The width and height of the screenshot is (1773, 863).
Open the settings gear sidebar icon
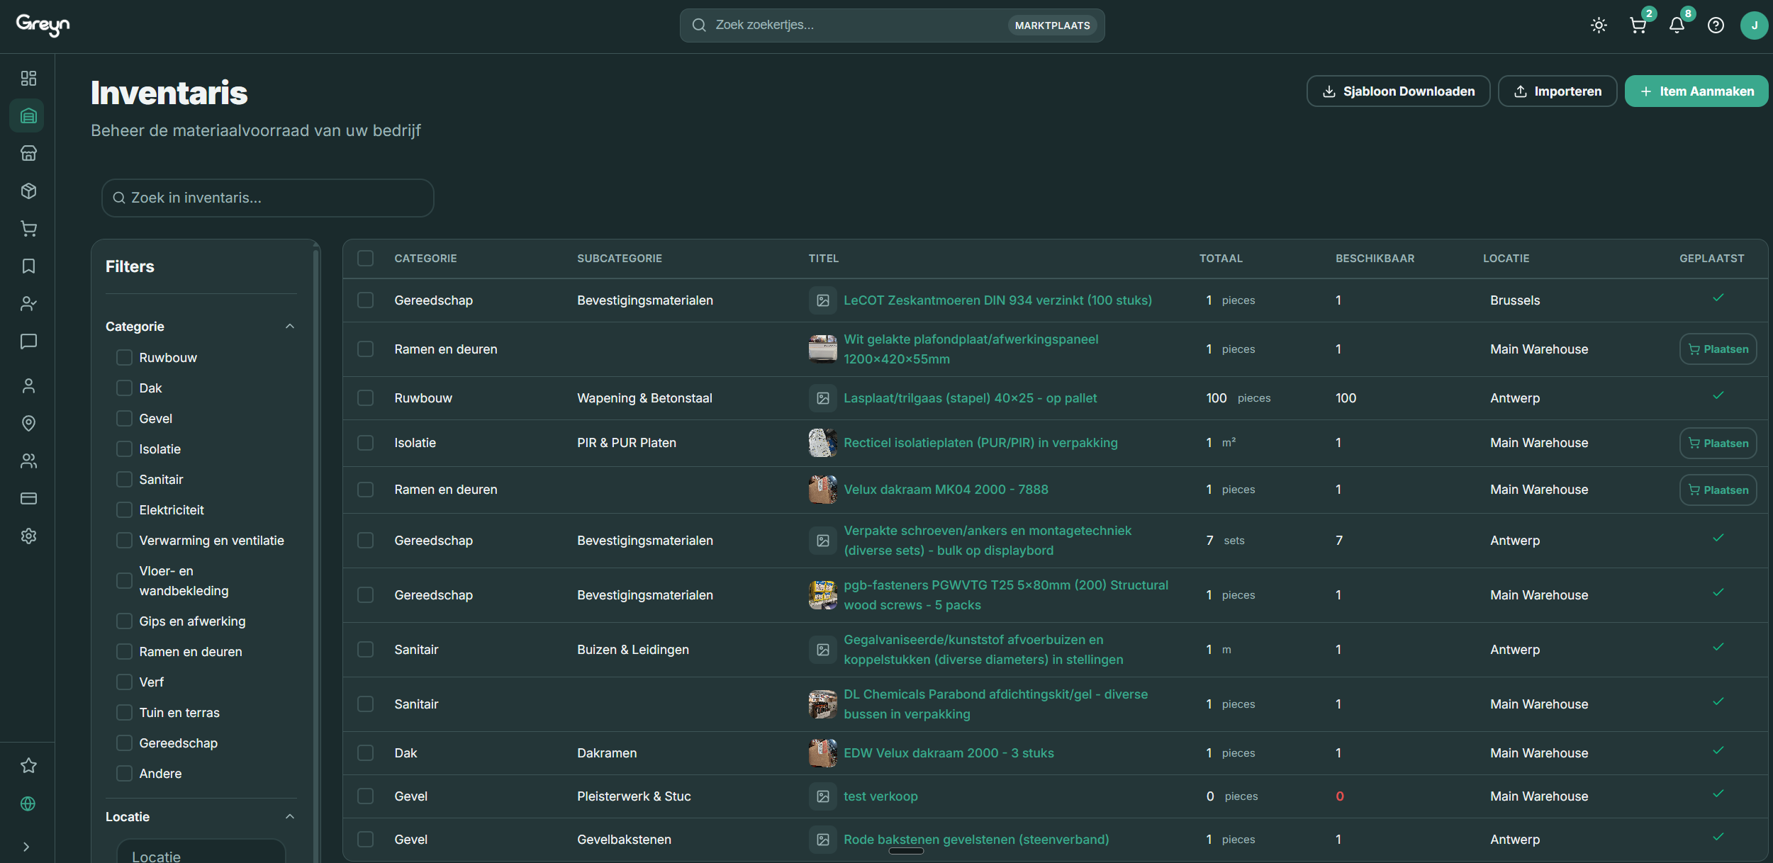pyautogui.click(x=28, y=536)
